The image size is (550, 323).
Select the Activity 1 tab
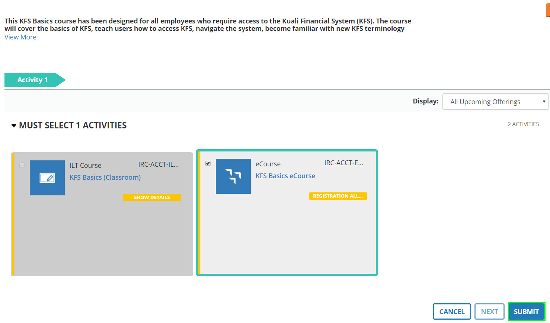33,80
